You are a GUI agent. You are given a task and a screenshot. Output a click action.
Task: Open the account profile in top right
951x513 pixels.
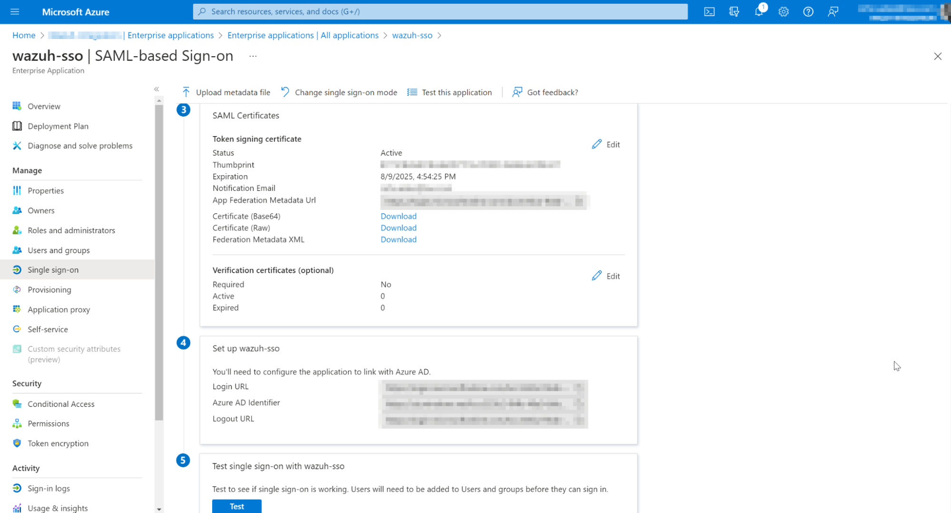point(903,11)
